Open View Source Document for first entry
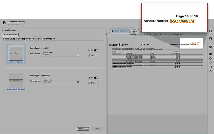Viewport: 214px width, 134px height. click(16, 62)
